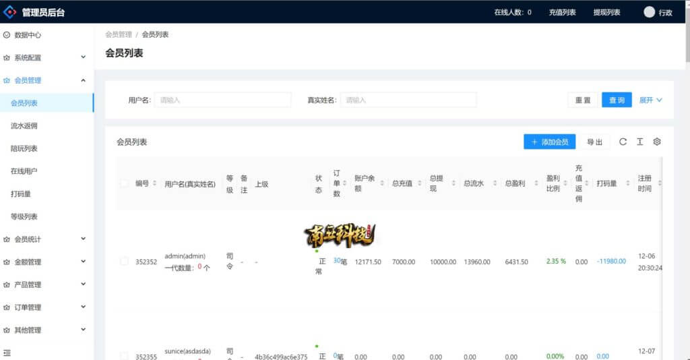Click the 会员统计 crown icon

pos(7,239)
